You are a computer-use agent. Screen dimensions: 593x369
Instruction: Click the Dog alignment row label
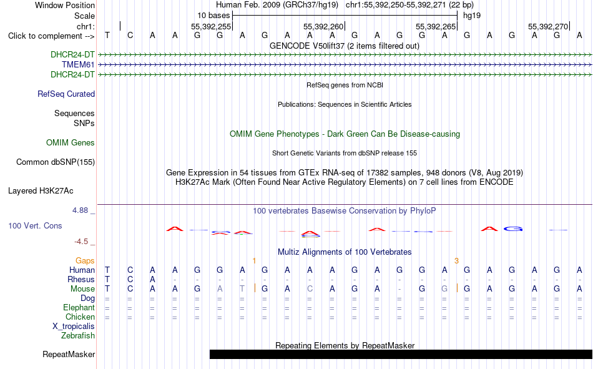point(87,298)
